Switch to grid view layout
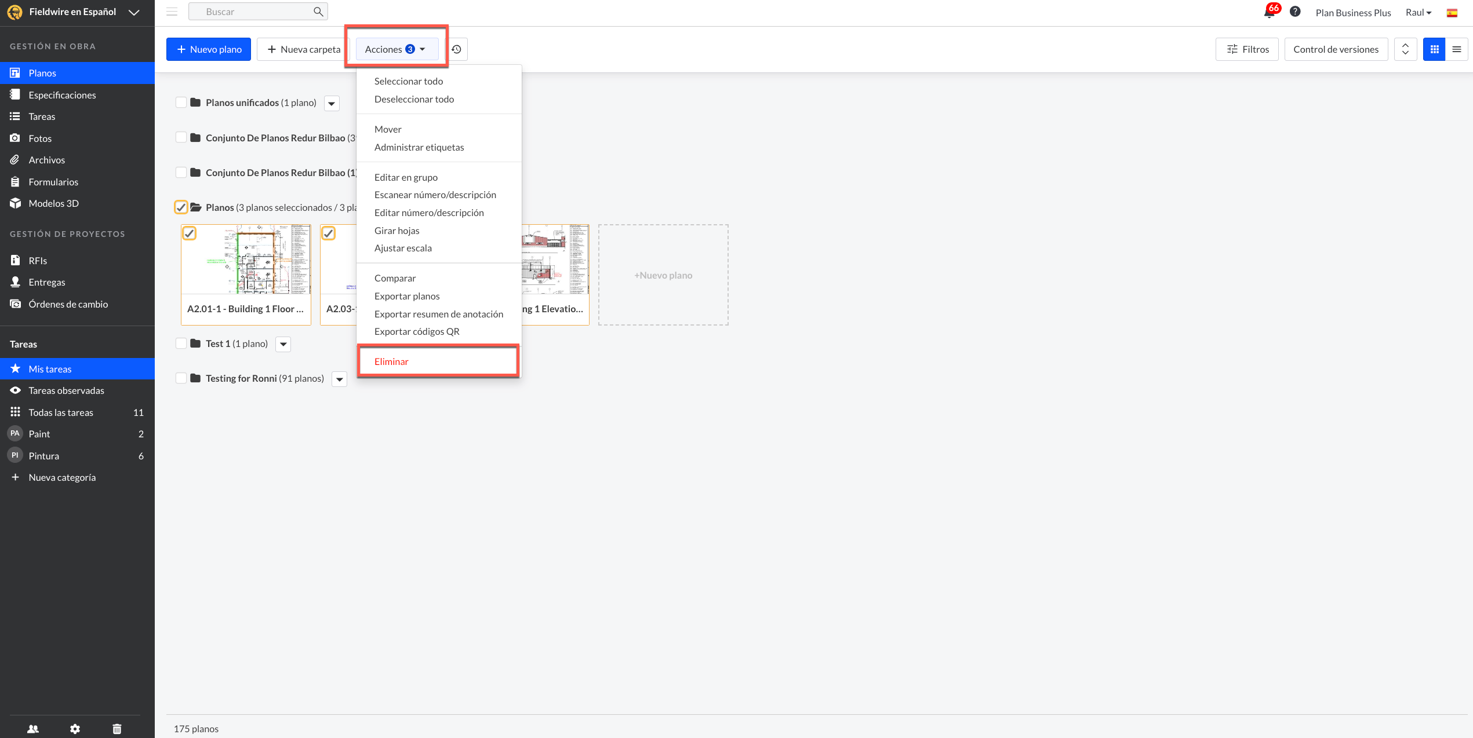This screenshot has height=738, width=1473. click(1434, 49)
